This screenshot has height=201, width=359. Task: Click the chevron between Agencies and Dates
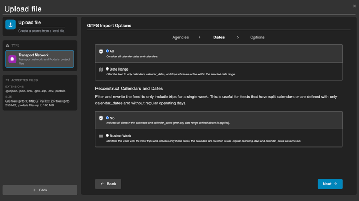(x=200, y=37)
